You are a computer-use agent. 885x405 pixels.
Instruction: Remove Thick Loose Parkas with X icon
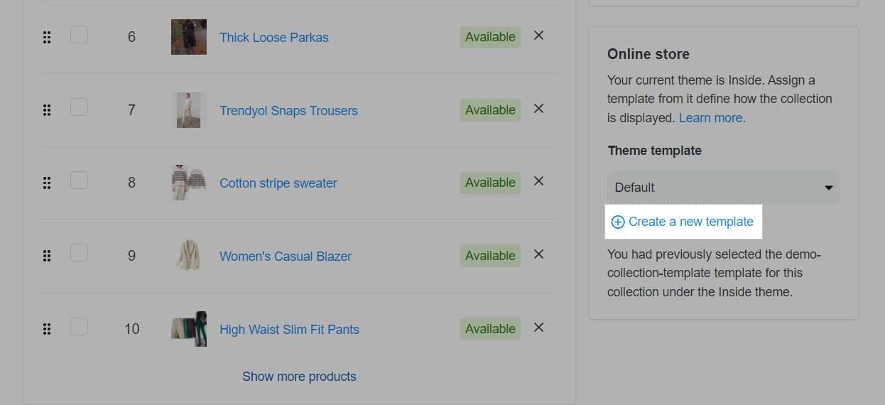pos(538,36)
